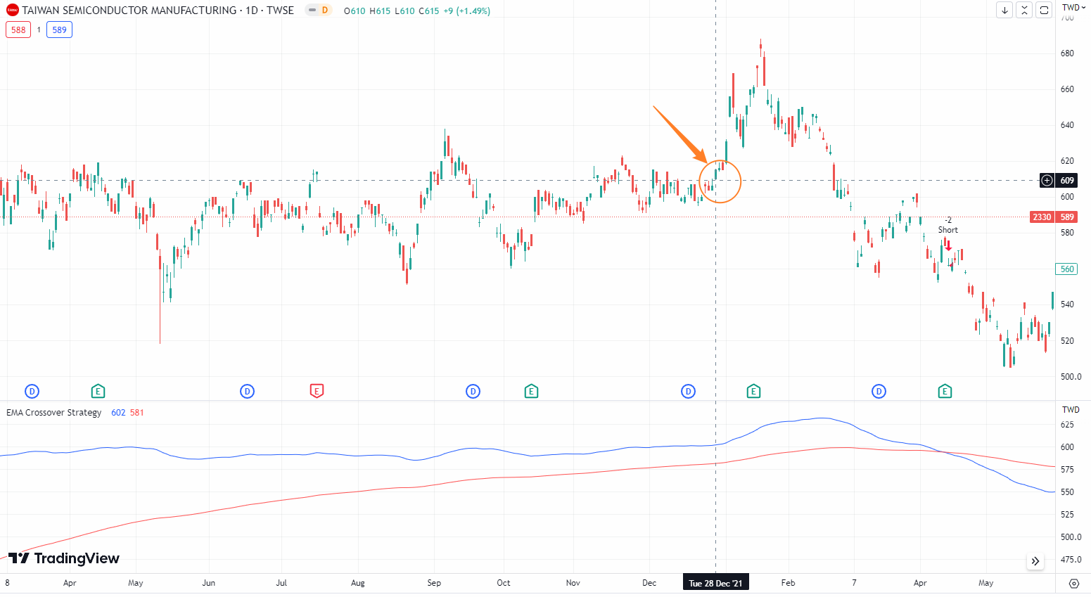Viewport: 1091px width, 597px height.
Task: Toggle the orange D data status badge
Action: [319, 11]
